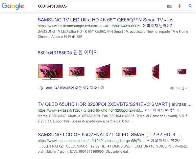Select the second TV image thumbnail
The width and height of the screenshot is (196, 159).
[77, 72]
